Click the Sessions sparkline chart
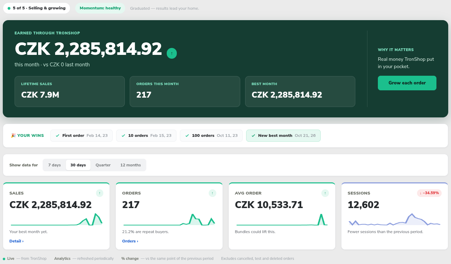The height and width of the screenshot is (264, 451). click(x=394, y=219)
